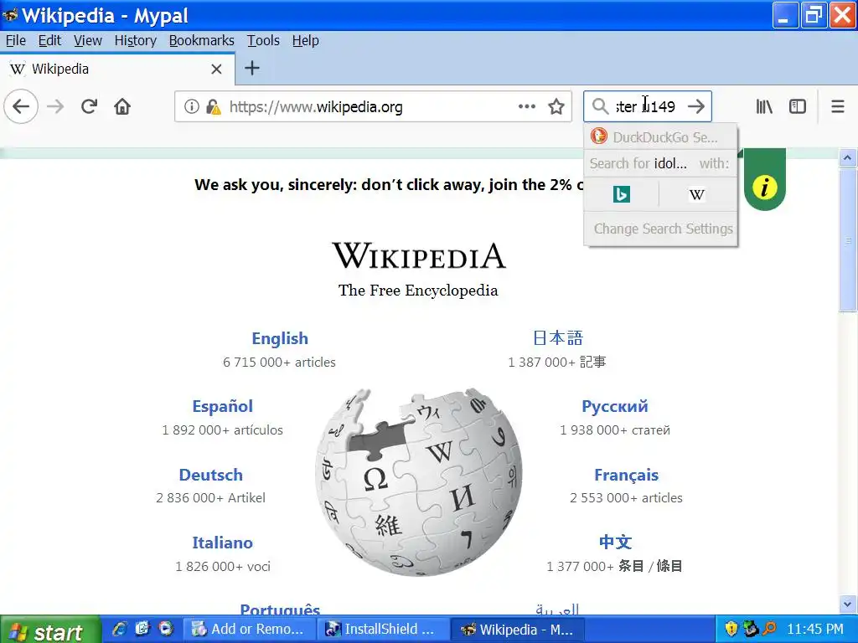
Task: Select the Wikipedia tab
Action: [x=117, y=69]
